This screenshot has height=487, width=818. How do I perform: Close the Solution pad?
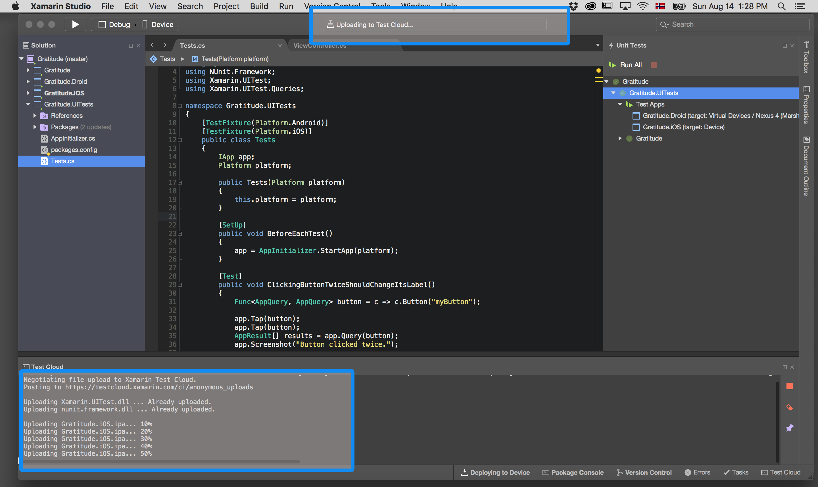pyautogui.click(x=138, y=46)
